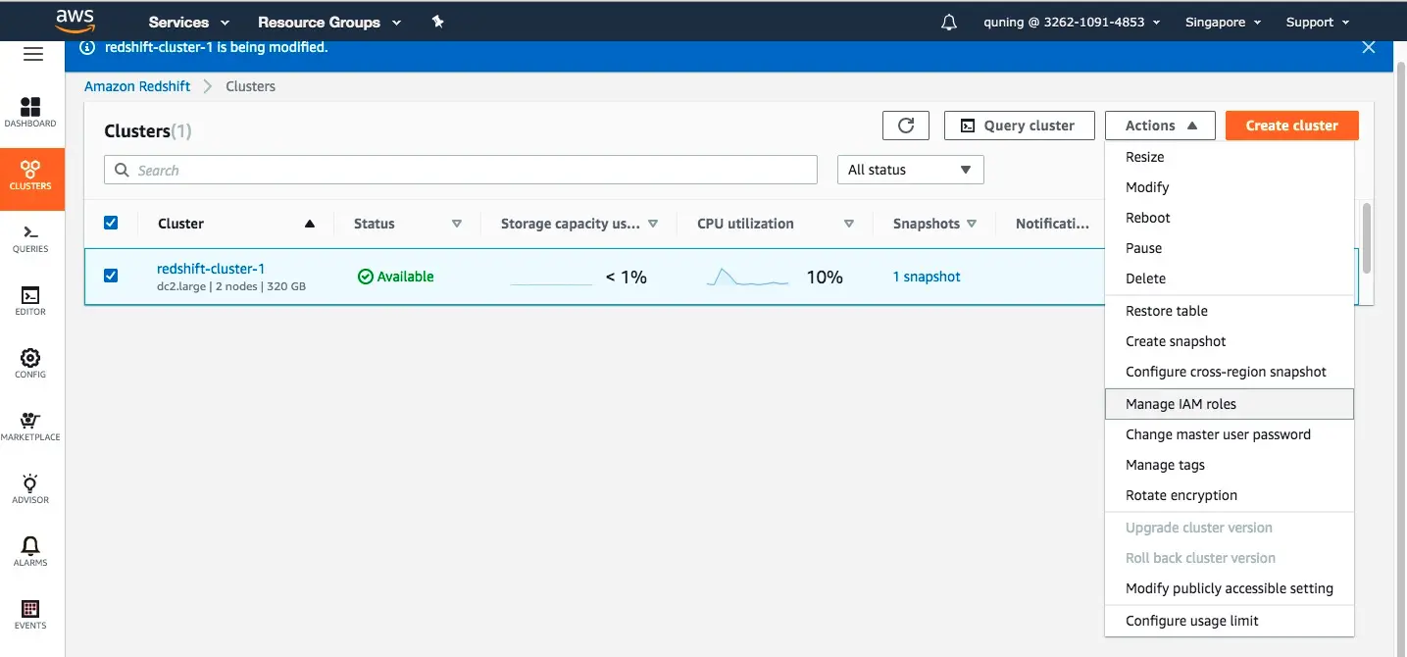Select Change master user password
Image resolution: width=1407 pixels, height=657 pixels.
[x=1230, y=434]
